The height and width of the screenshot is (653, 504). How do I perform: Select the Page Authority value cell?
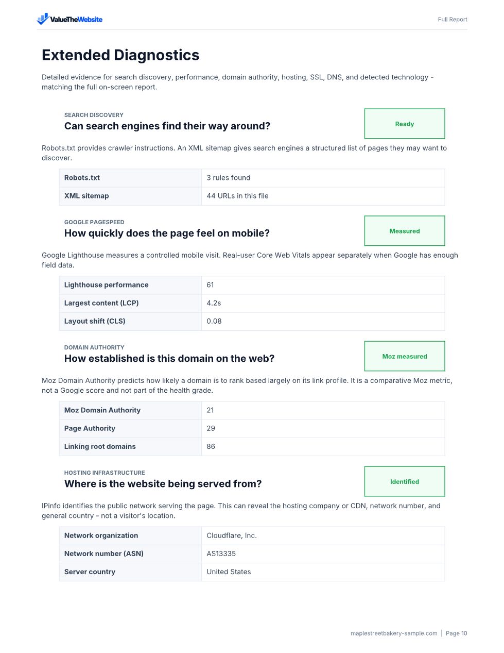323,428
